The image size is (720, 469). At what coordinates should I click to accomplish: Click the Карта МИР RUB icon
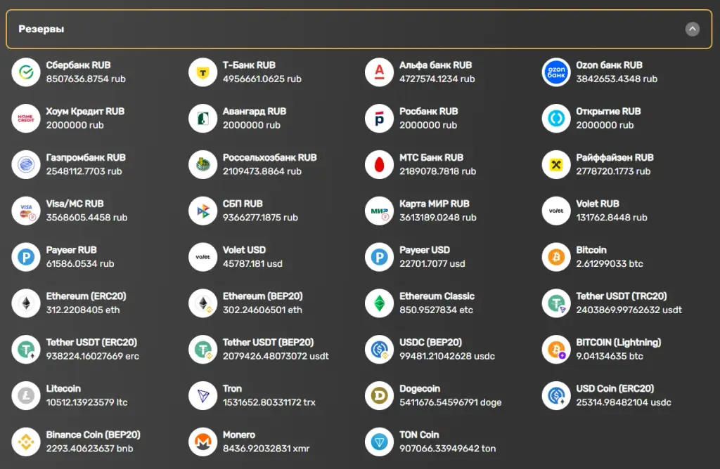click(x=379, y=211)
